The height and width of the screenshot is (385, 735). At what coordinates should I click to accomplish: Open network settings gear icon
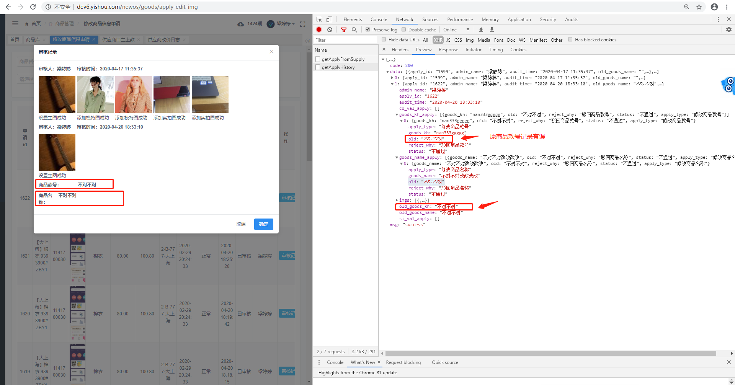click(729, 29)
